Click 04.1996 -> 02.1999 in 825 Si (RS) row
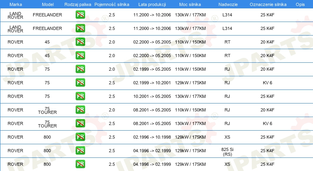313x171 pixels. pyautogui.click(x=152, y=151)
